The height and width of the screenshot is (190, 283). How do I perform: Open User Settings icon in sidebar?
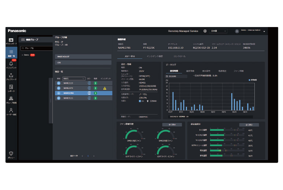tap(11, 111)
